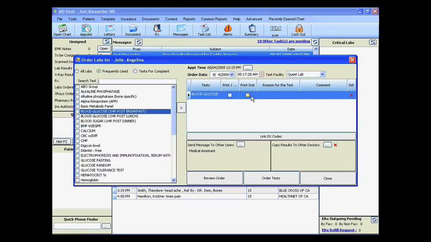Check the GLUCOSE FASTING test checkbox
Image resolution: width=431 pixels, height=242 pixels.
77,160
